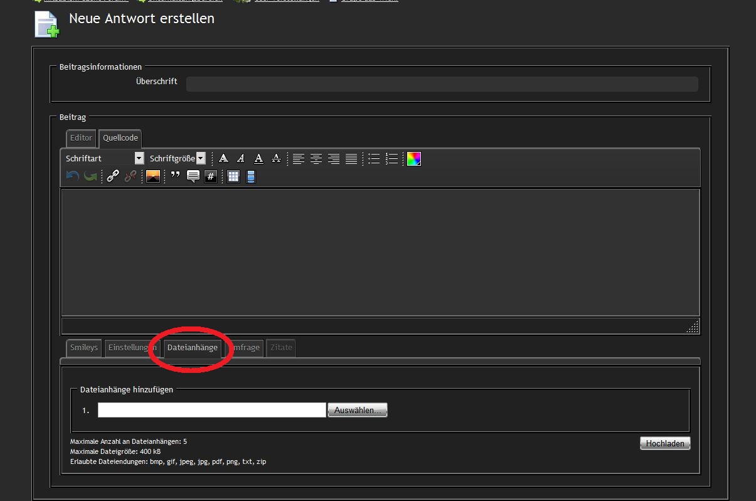Insert a quote block

tap(175, 176)
